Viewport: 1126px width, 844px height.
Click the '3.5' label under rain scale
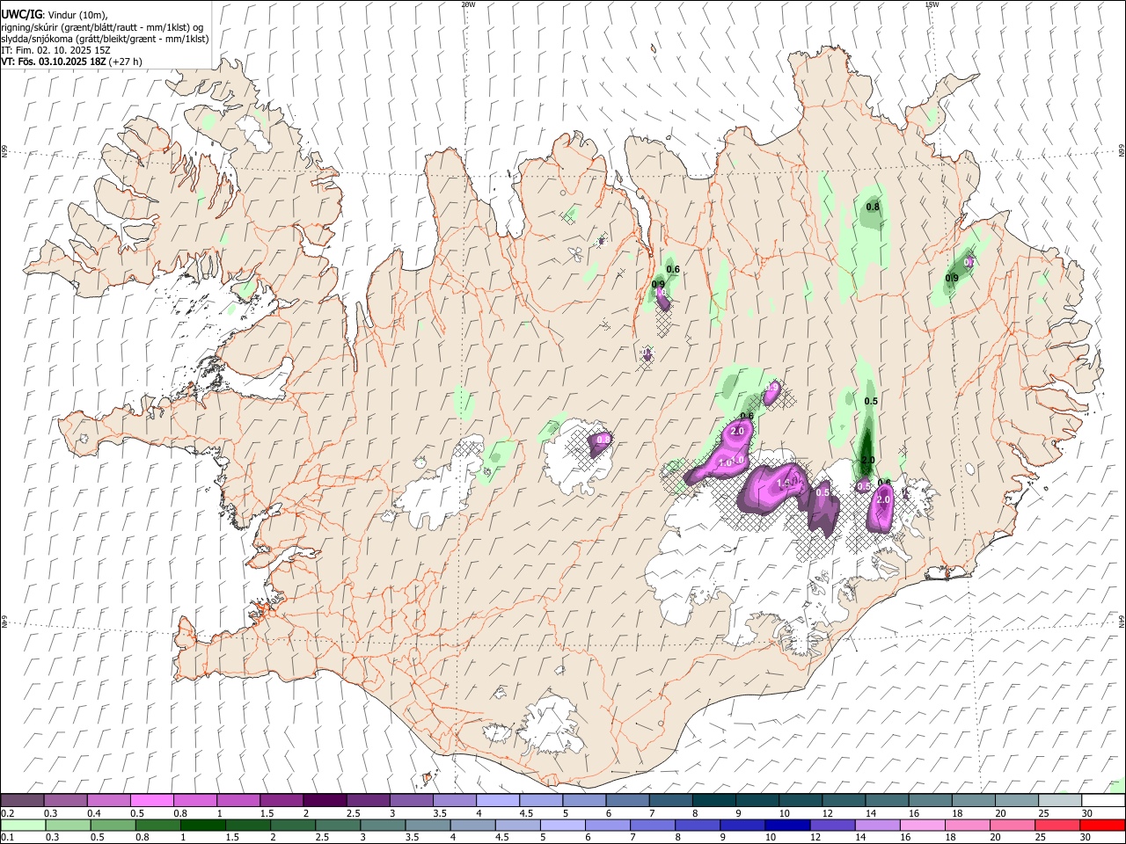pyautogui.click(x=411, y=838)
